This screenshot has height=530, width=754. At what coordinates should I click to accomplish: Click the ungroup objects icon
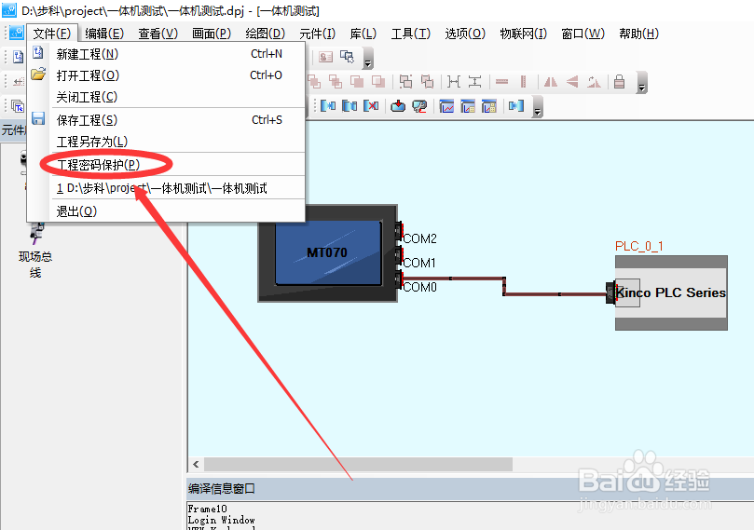[x=427, y=82]
